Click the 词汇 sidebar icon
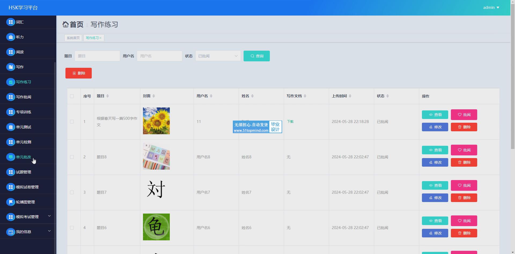This screenshot has height=254, width=515. 11,22
